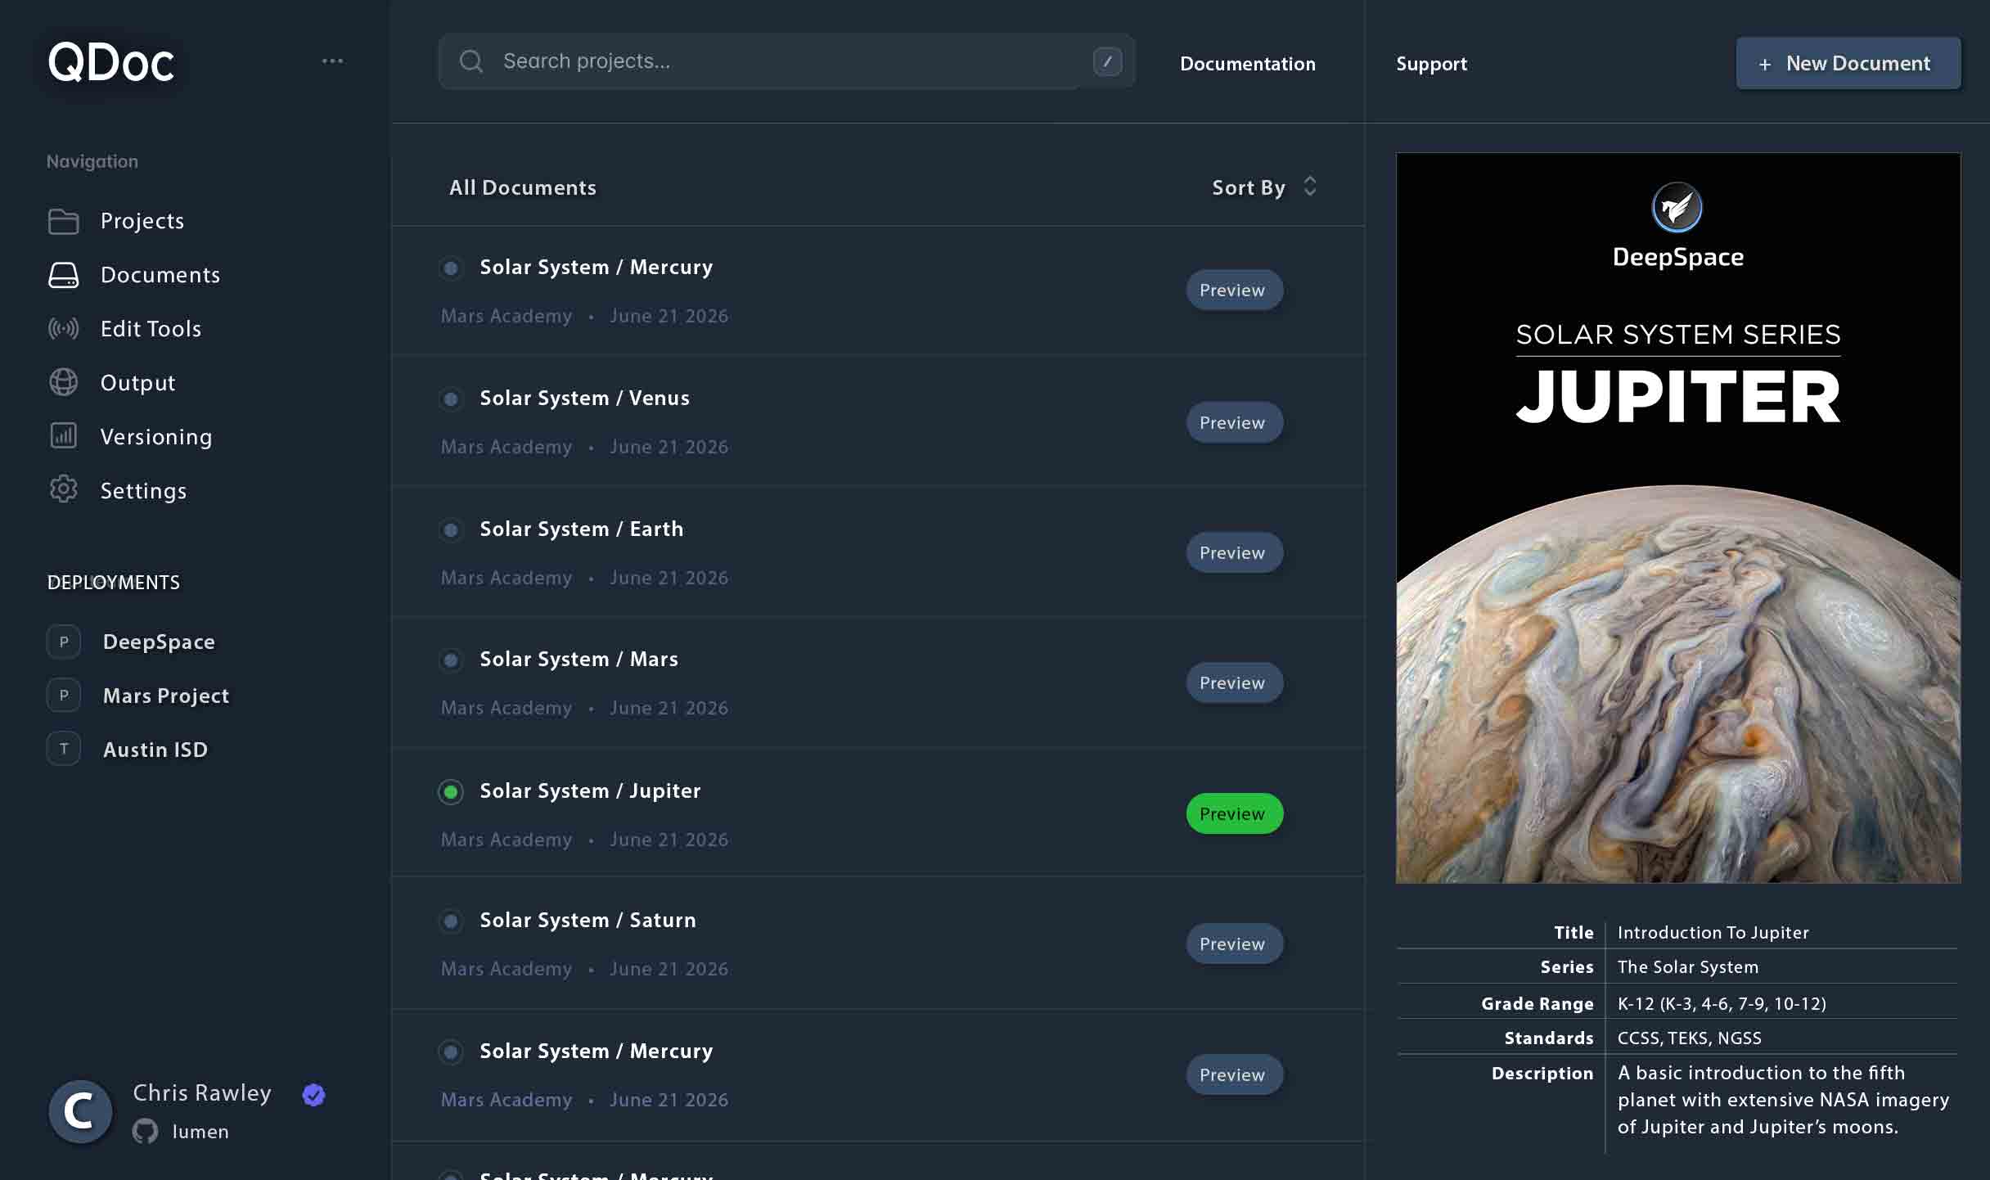1990x1180 pixels.
Task: Preview the Solar System / Earth document
Action: 1234,552
